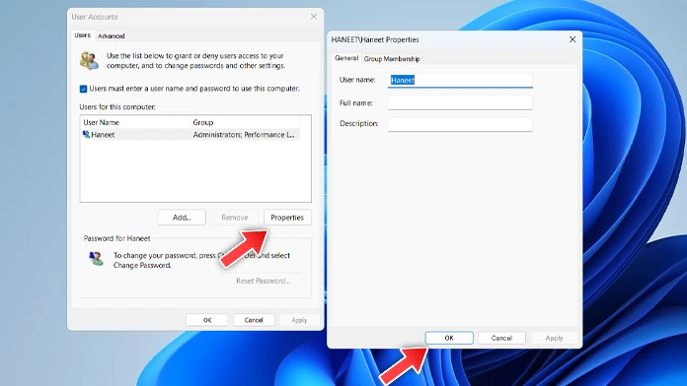The height and width of the screenshot is (386, 687).
Task: Close the User Accounts window
Action: click(x=314, y=17)
